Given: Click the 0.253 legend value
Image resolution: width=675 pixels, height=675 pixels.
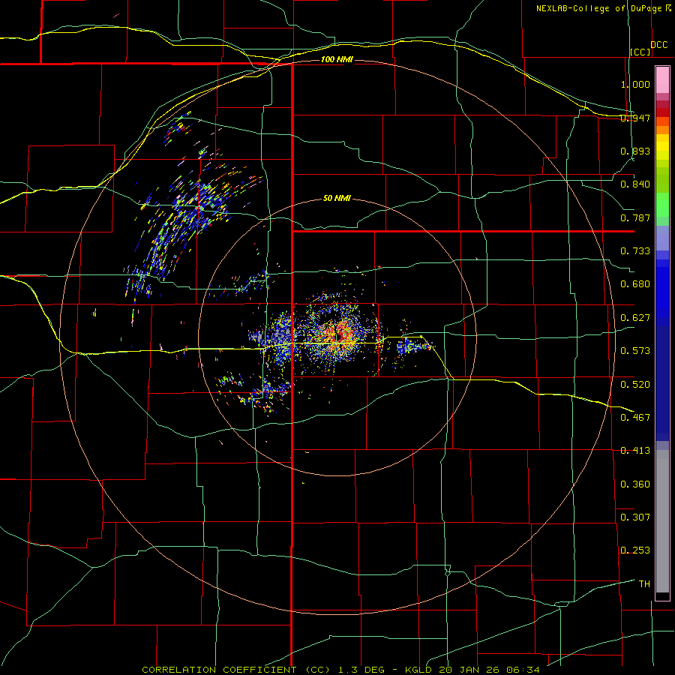Looking at the screenshot, I should [635, 550].
